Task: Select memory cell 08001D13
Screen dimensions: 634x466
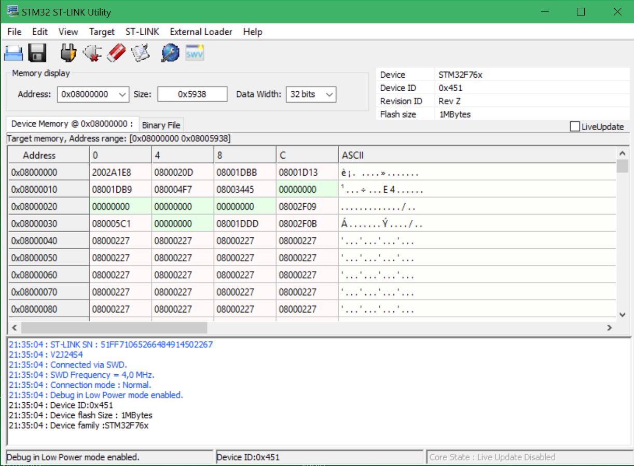Action: pyautogui.click(x=307, y=172)
